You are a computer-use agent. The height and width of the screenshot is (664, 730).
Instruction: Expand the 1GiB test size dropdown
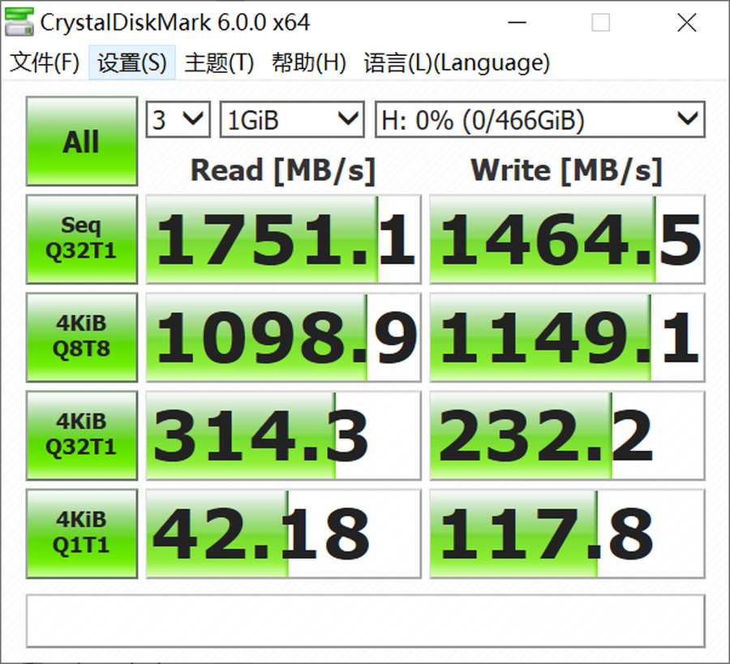point(292,121)
